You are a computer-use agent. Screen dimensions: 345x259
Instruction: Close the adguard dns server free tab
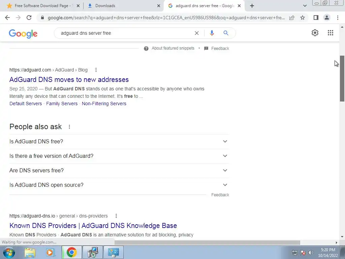point(239,6)
